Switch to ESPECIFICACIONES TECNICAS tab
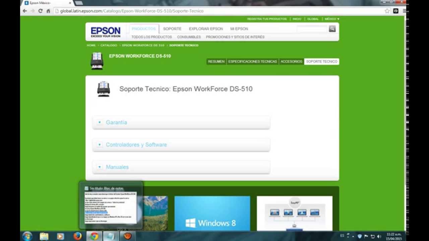The image size is (429, 241). point(253,62)
